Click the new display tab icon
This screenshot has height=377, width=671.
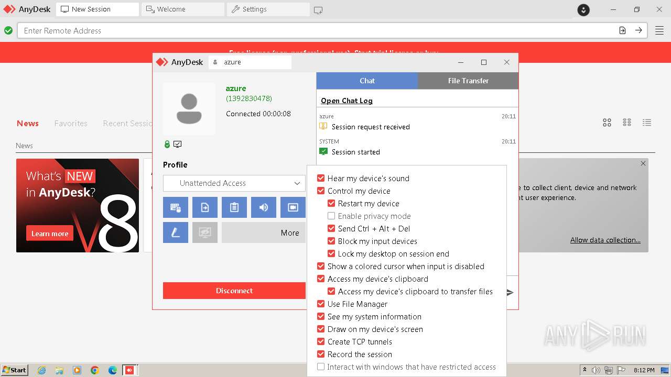click(318, 9)
